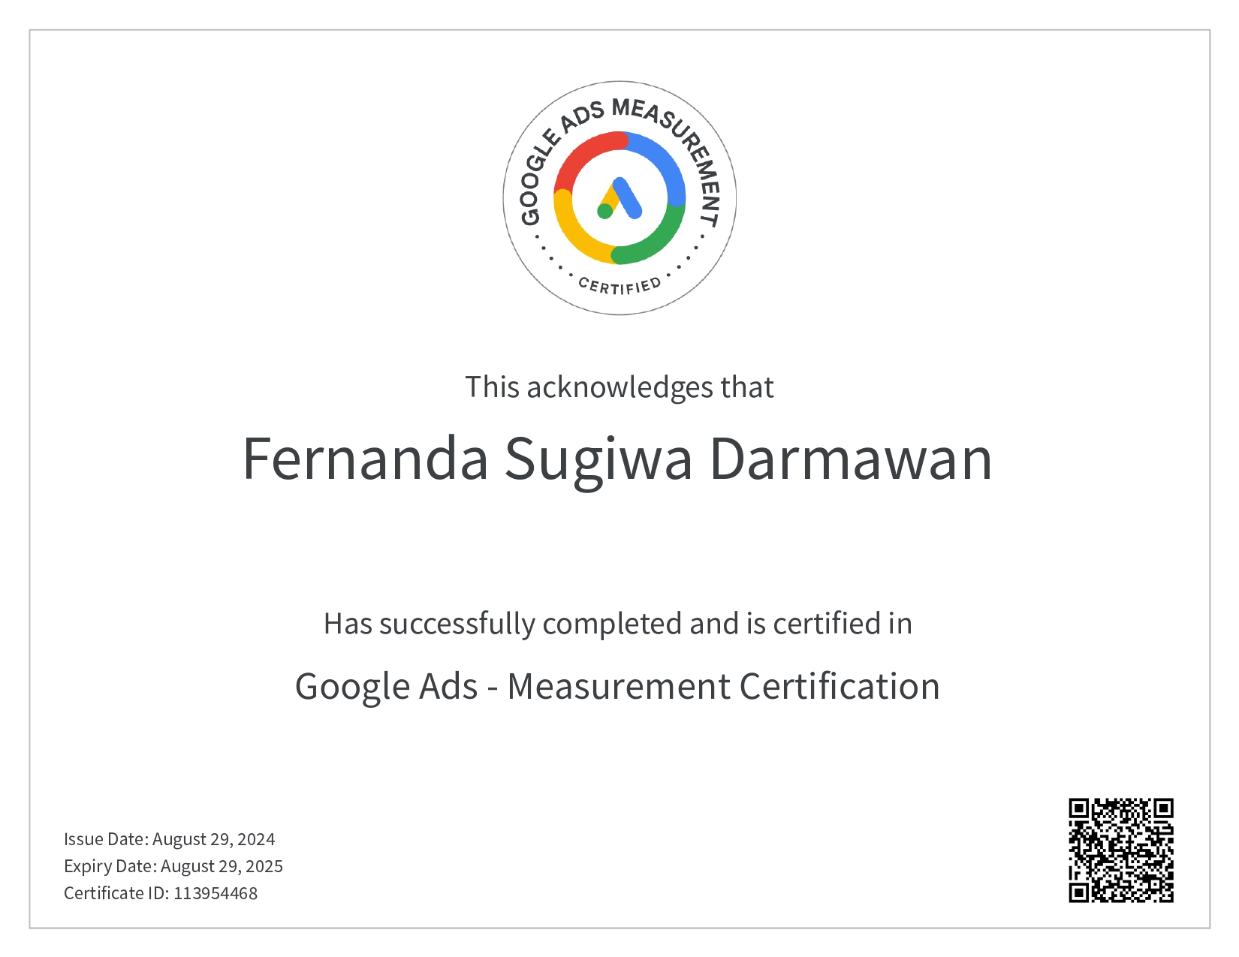Image resolution: width=1239 pixels, height=957 pixels.
Task: Click the Google Ads Measurement certification badge
Action: point(620,197)
